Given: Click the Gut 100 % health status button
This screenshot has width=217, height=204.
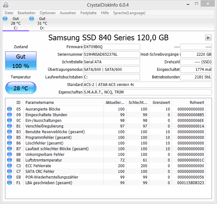Looking at the screenshot, I should pyautogui.click(x=21, y=61).
